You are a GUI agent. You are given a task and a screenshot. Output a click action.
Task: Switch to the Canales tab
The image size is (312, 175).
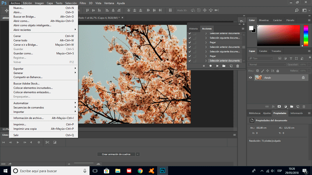coord(263,51)
